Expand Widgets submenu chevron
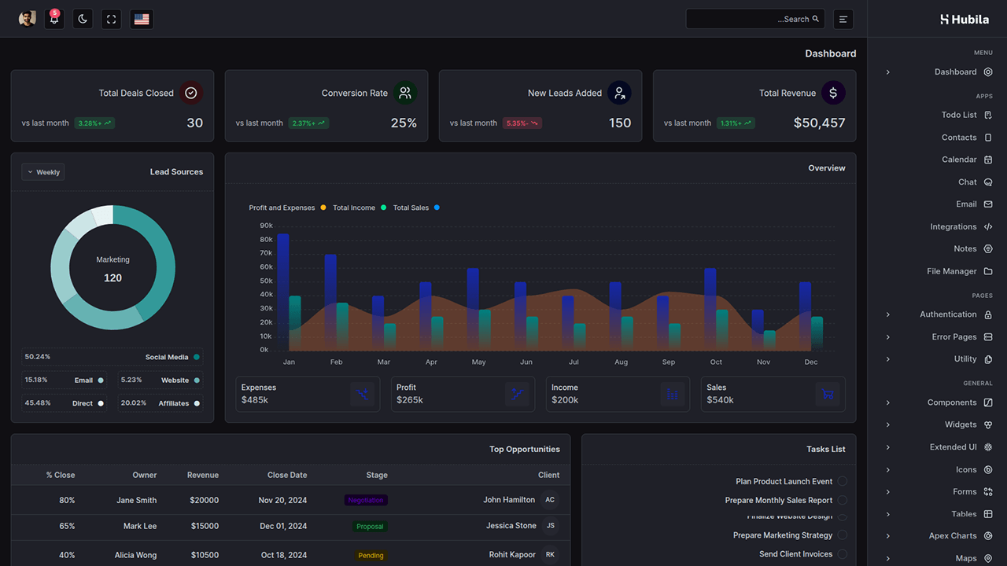 (x=888, y=425)
